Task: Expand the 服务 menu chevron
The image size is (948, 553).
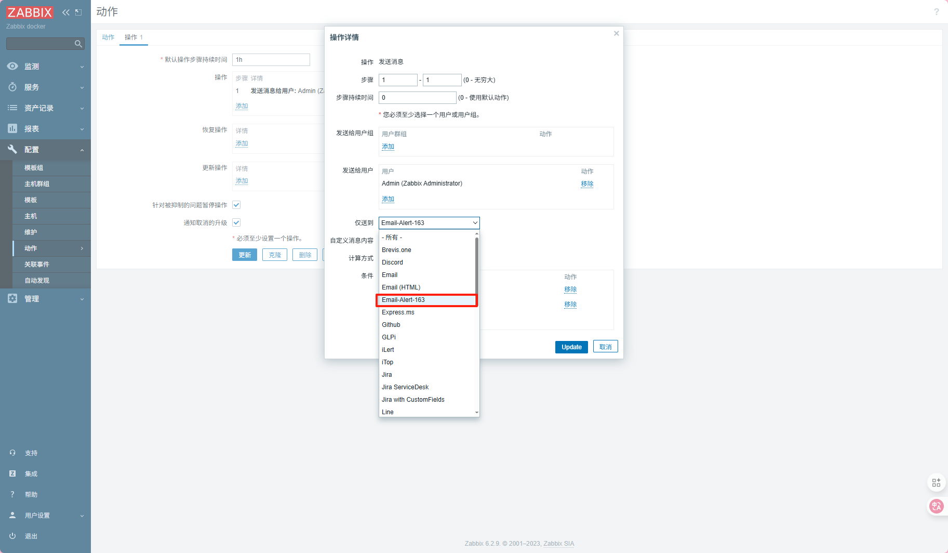Action: [x=82, y=88]
